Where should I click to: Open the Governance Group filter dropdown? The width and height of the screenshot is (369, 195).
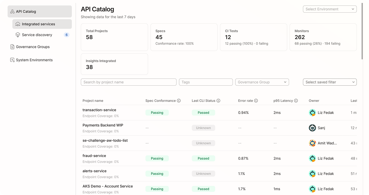click(262, 82)
